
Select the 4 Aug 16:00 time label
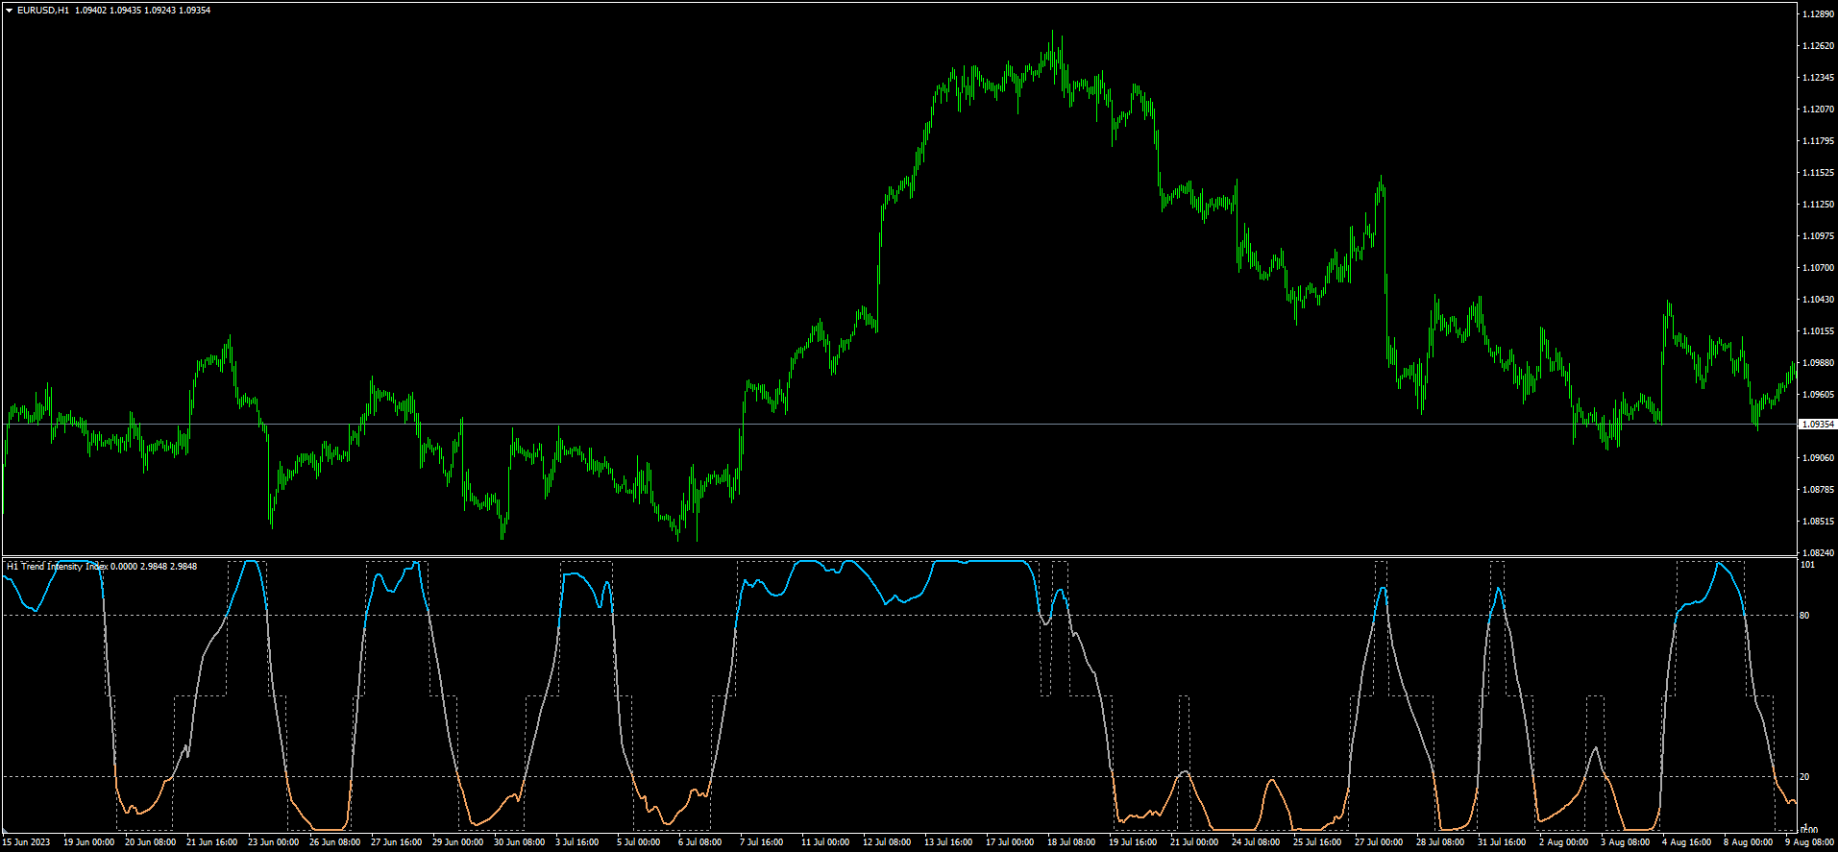pos(1686,842)
